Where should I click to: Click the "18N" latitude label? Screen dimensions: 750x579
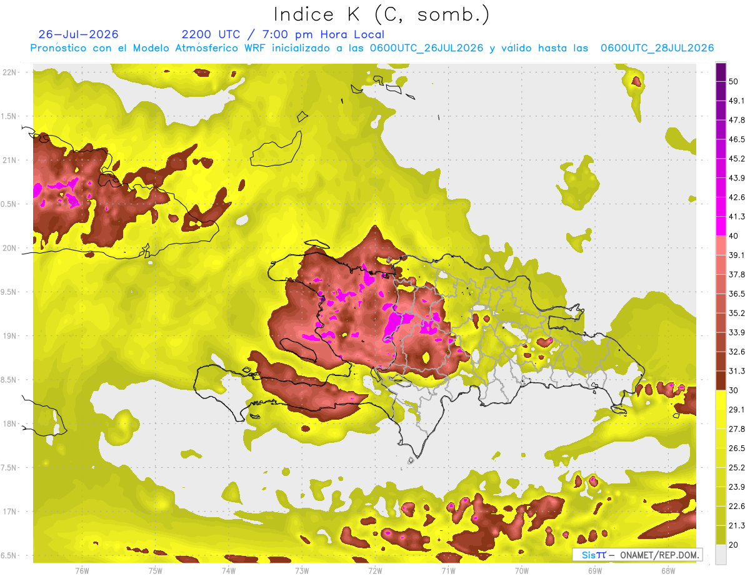(10, 424)
